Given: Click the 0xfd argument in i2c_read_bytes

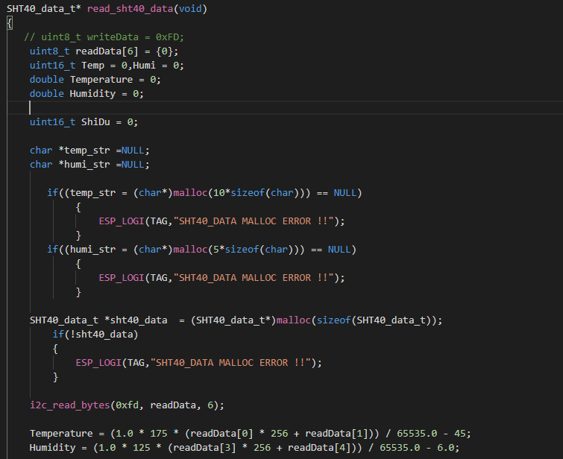Looking at the screenshot, I should 127,405.
